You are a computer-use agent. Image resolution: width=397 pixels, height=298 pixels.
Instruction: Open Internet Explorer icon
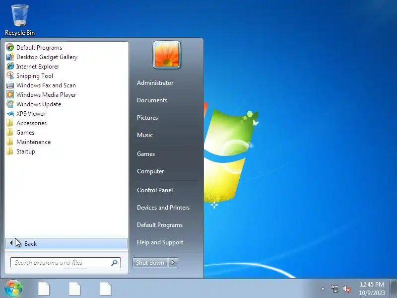click(10, 67)
